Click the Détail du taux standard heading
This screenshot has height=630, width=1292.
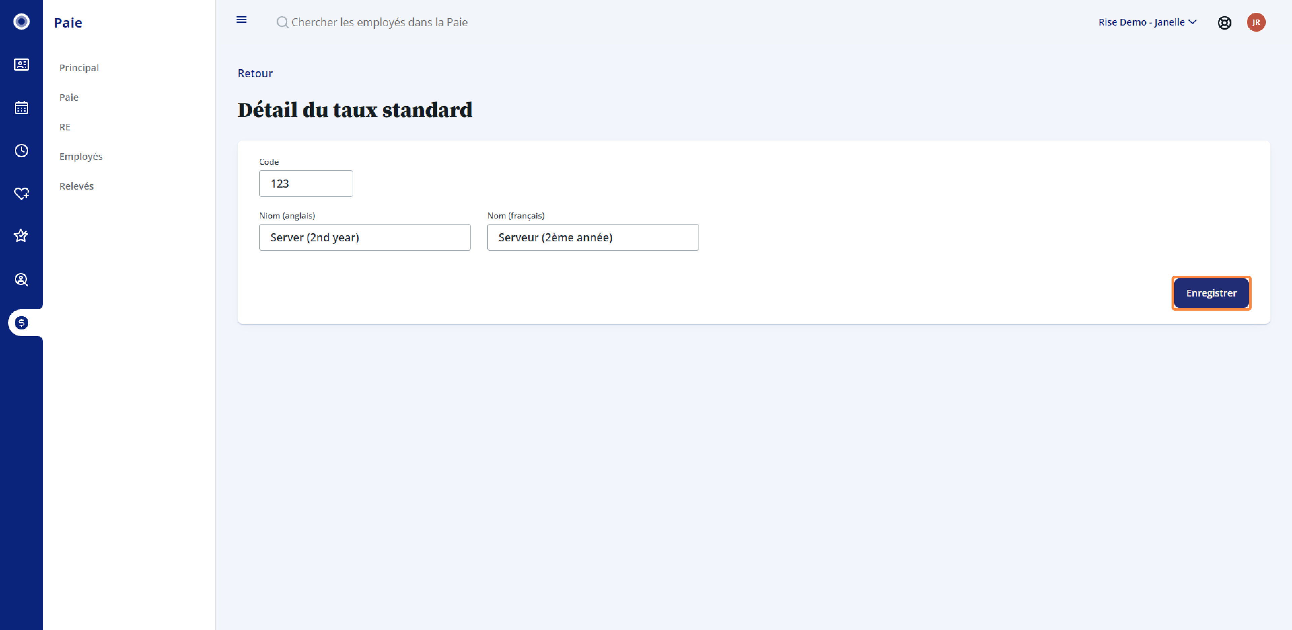coord(355,110)
